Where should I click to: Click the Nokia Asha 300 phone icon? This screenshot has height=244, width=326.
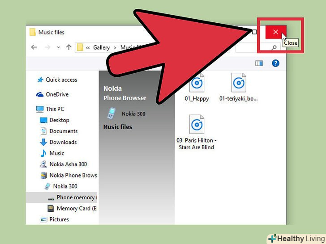[x=43, y=164]
